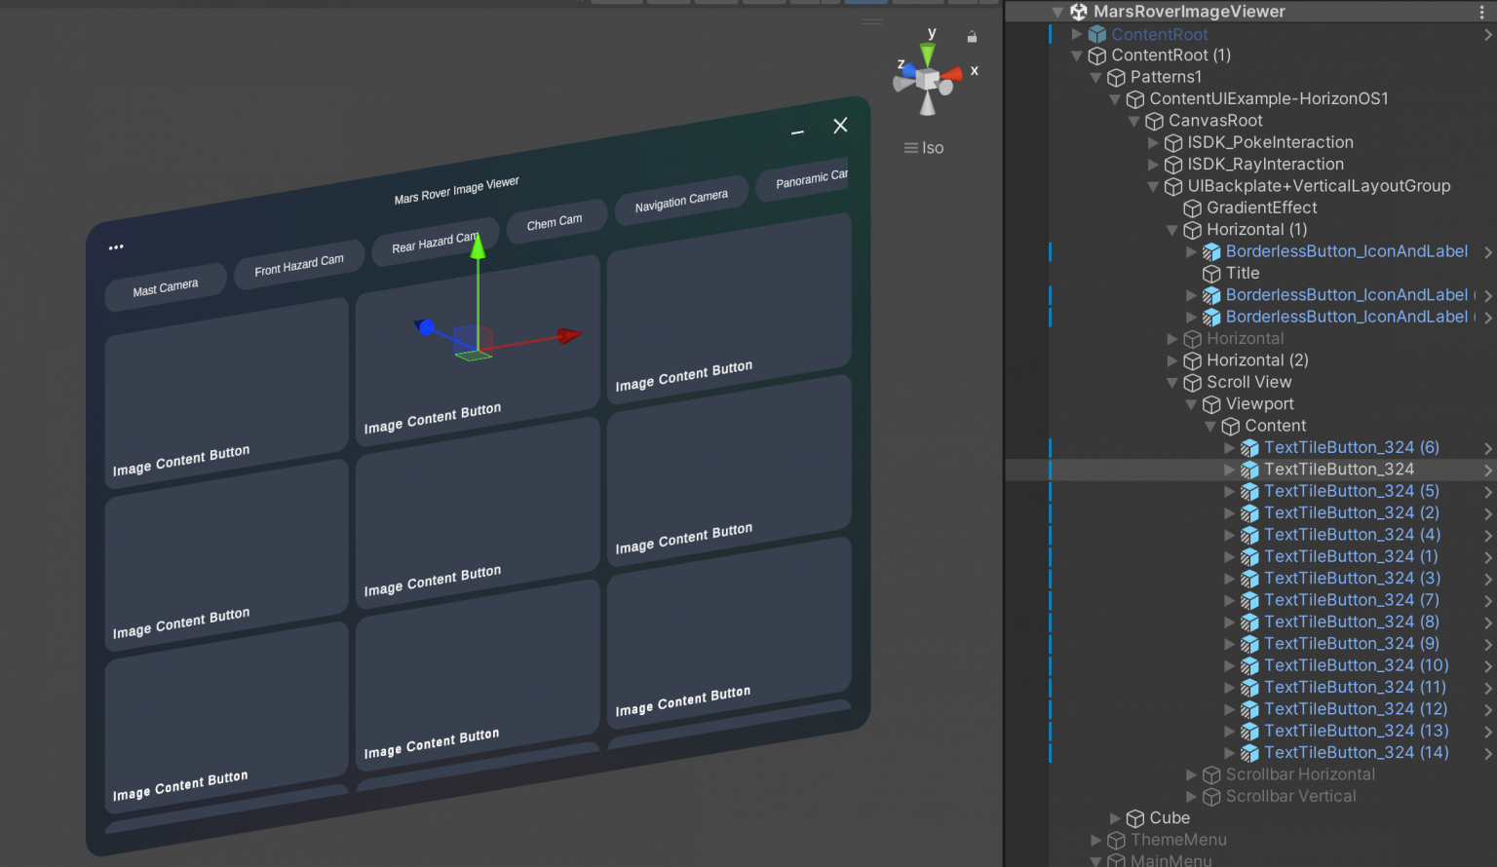Collapse the Content node in the hierarchy
Image resolution: width=1497 pixels, height=867 pixels.
(1209, 426)
